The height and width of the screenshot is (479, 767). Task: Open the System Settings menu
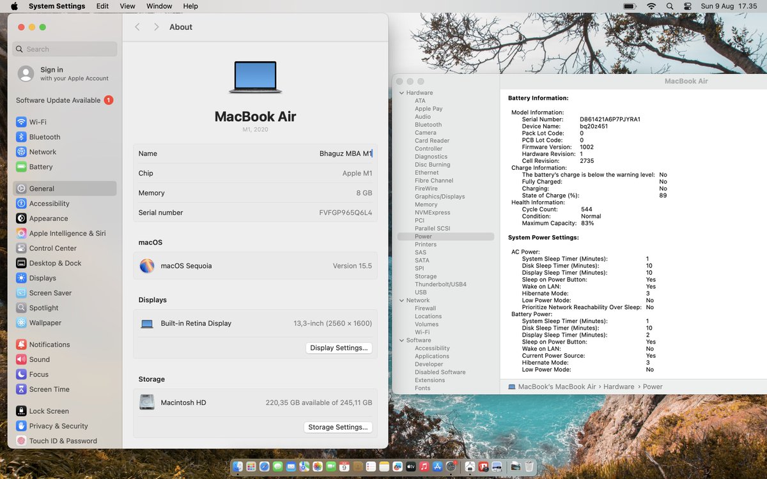[57, 6]
